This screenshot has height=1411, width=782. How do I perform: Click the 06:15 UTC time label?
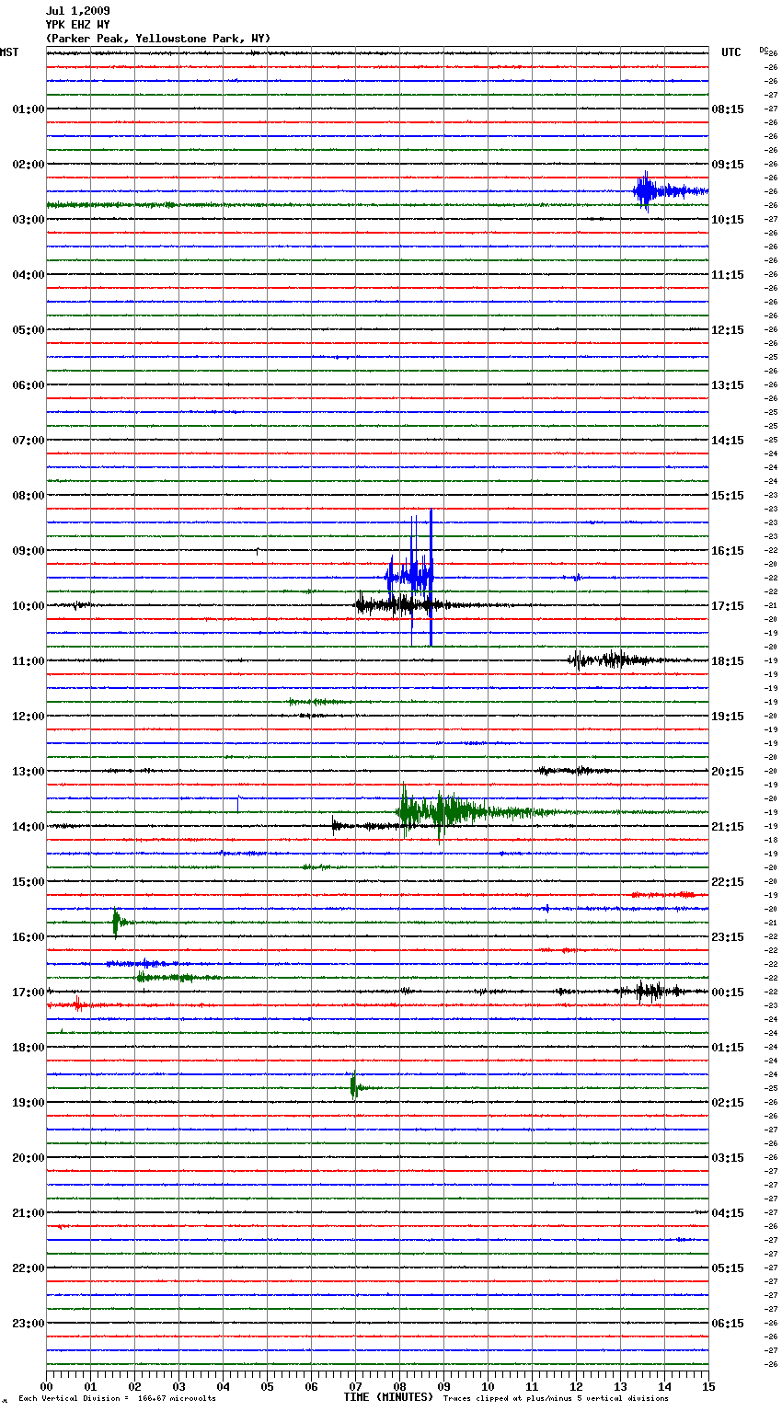tap(728, 1324)
